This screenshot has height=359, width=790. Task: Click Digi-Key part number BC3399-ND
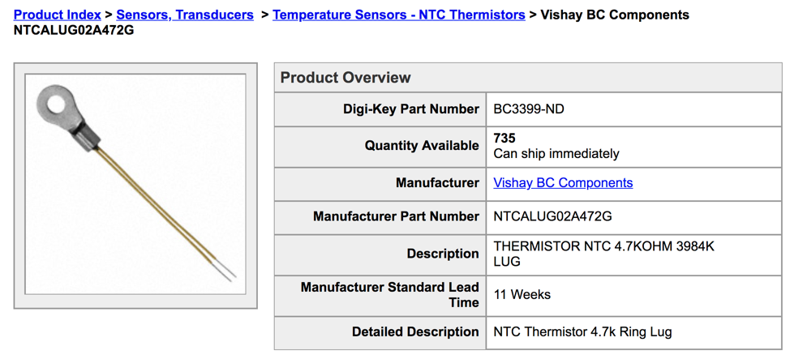click(x=529, y=109)
